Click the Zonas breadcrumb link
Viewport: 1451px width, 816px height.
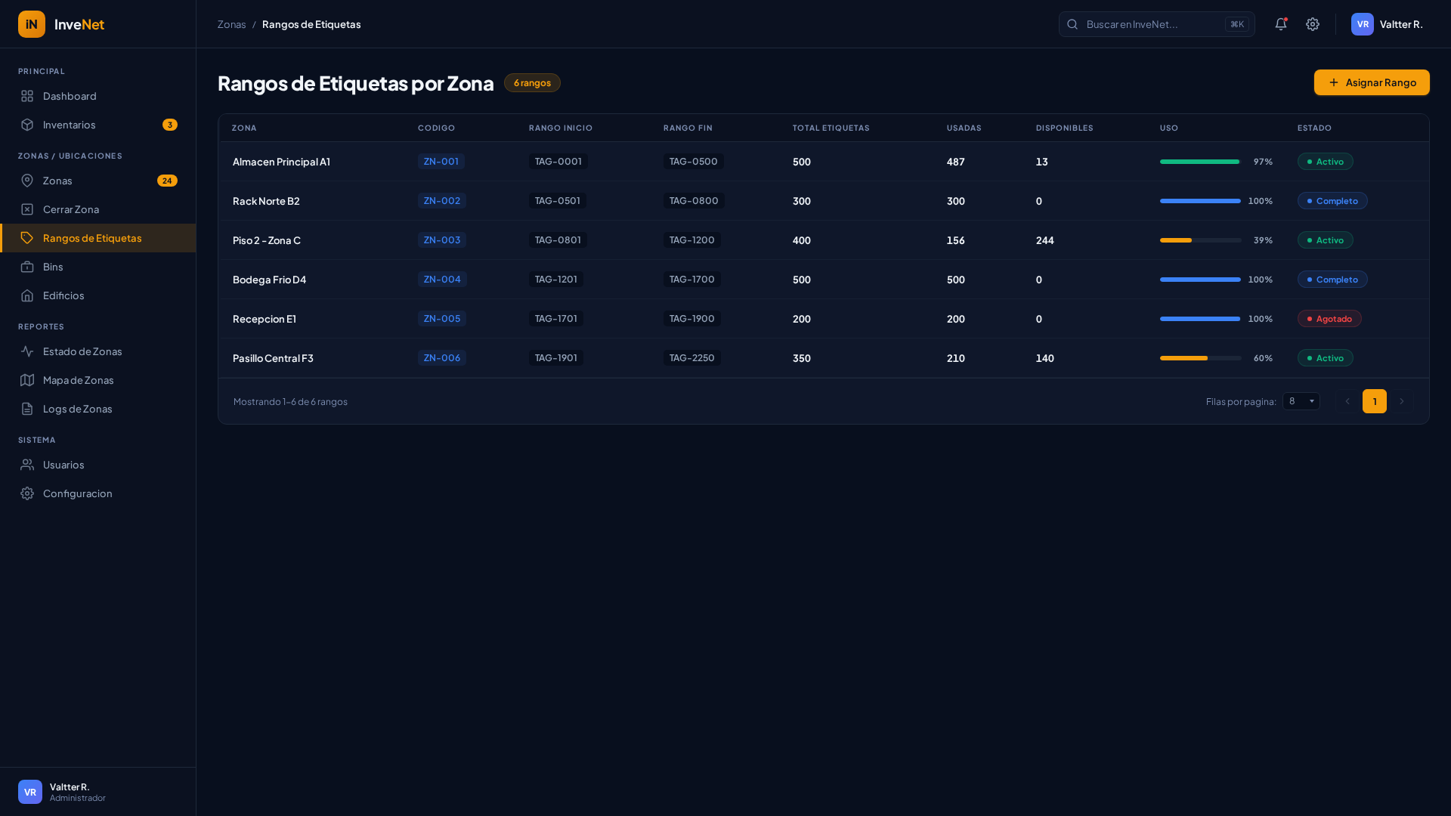pyautogui.click(x=231, y=24)
